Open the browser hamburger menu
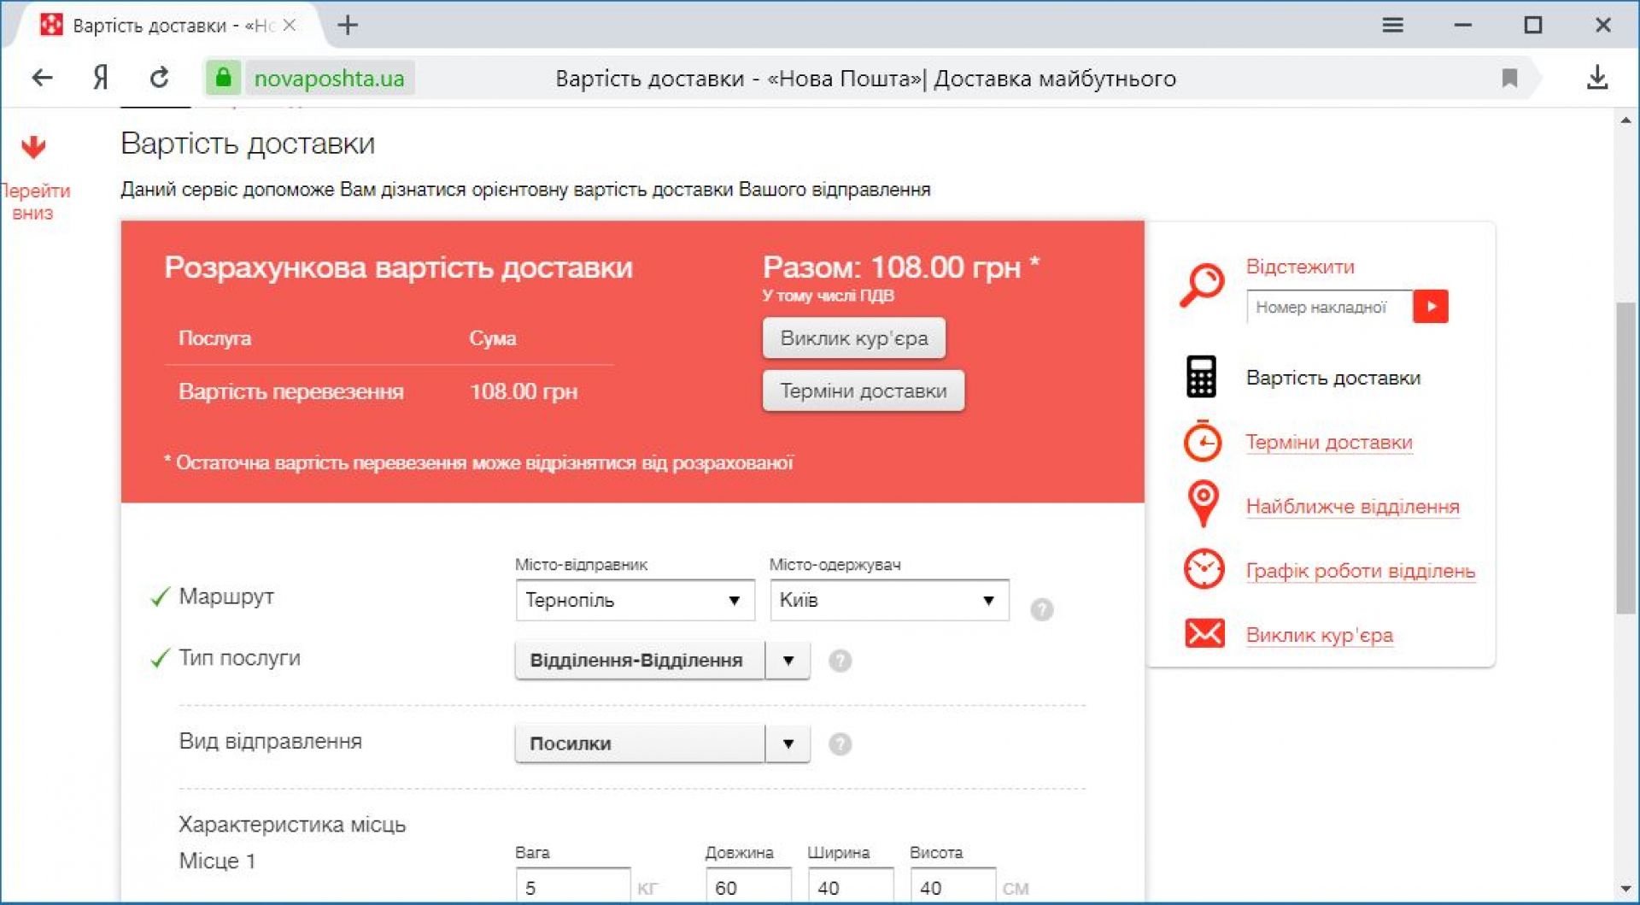The height and width of the screenshot is (905, 1640). click(1392, 26)
